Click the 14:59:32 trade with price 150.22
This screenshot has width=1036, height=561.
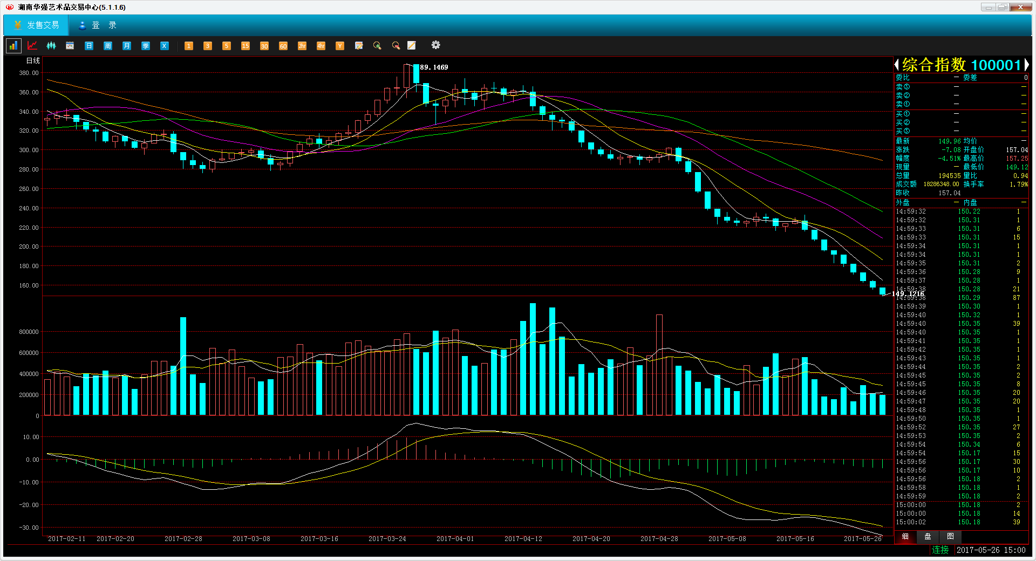click(x=962, y=211)
